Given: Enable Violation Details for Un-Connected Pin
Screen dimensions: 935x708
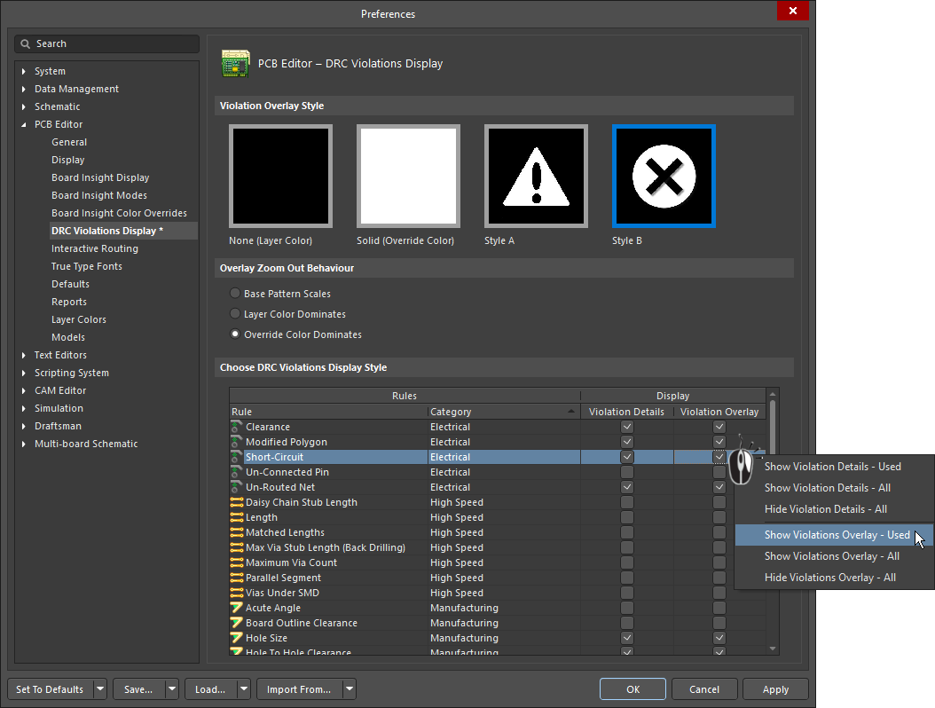Looking at the screenshot, I should tap(627, 472).
